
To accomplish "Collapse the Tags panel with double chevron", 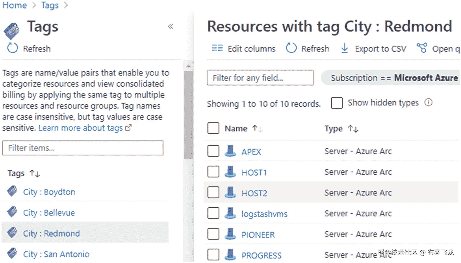I will pyautogui.click(x=171, y=26).
